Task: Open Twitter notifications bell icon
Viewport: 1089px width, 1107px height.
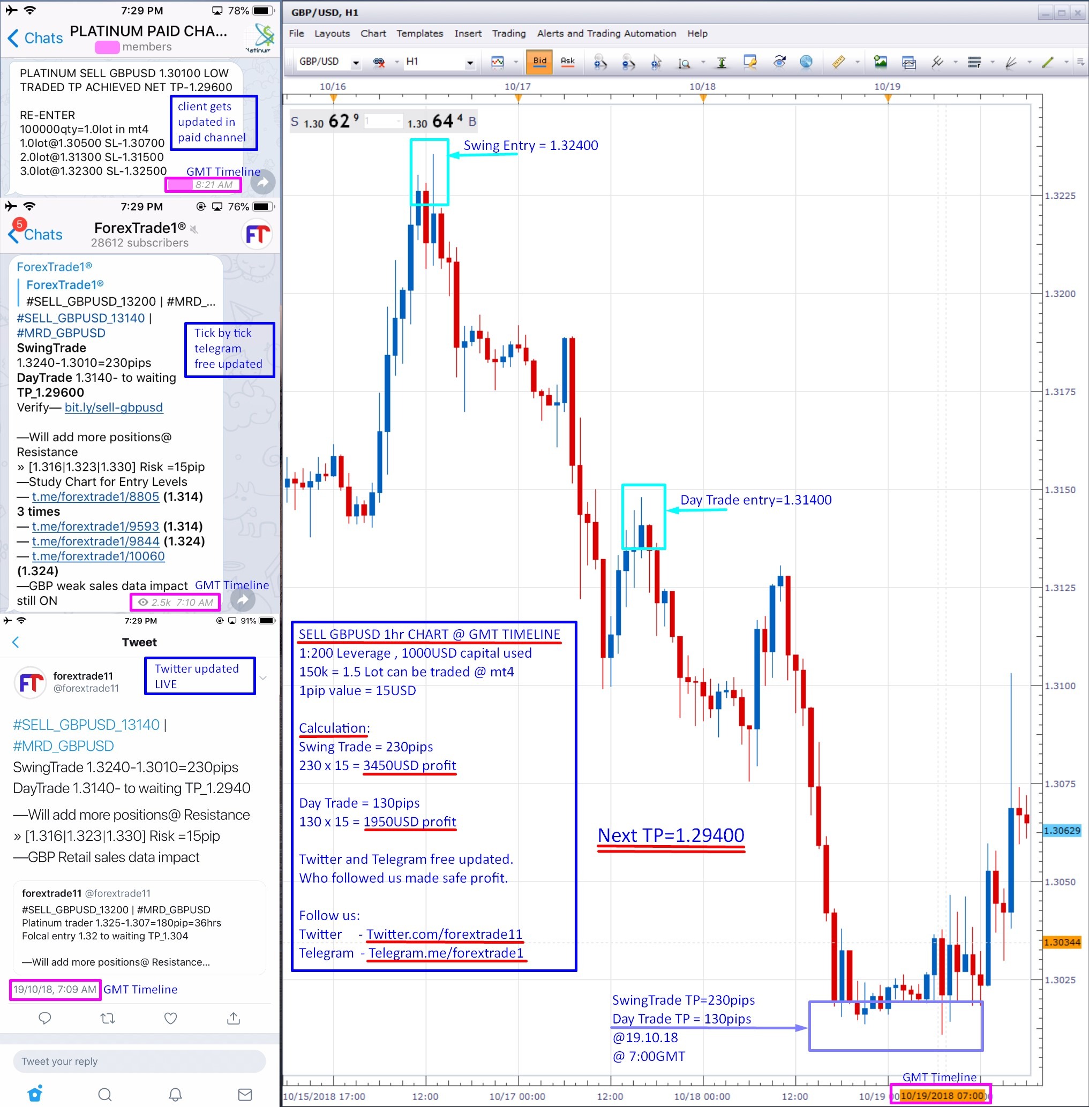Action: tap(175, 1095)
